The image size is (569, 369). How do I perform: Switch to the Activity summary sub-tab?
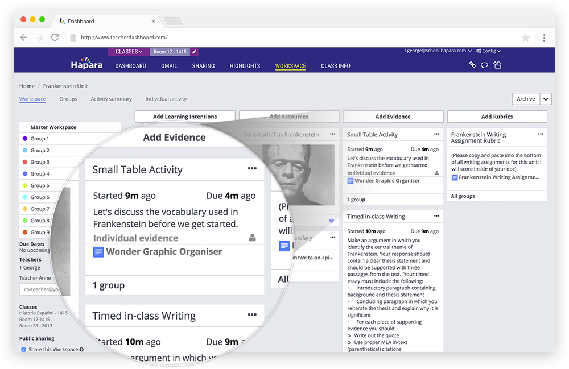(x=112, y=99)
